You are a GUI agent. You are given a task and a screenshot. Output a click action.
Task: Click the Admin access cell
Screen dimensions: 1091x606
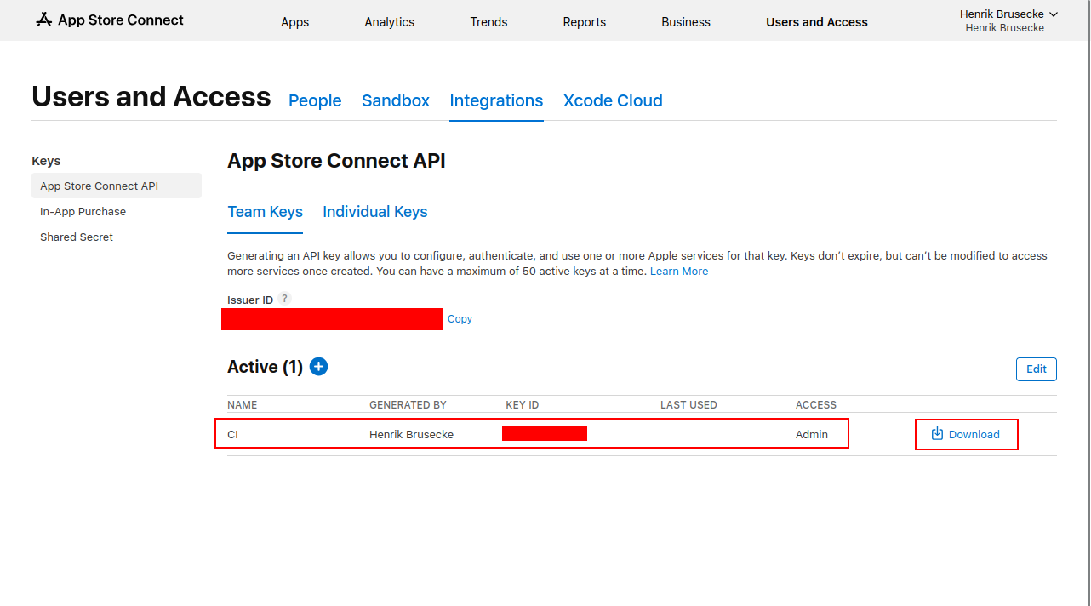[x=812, y=434]
